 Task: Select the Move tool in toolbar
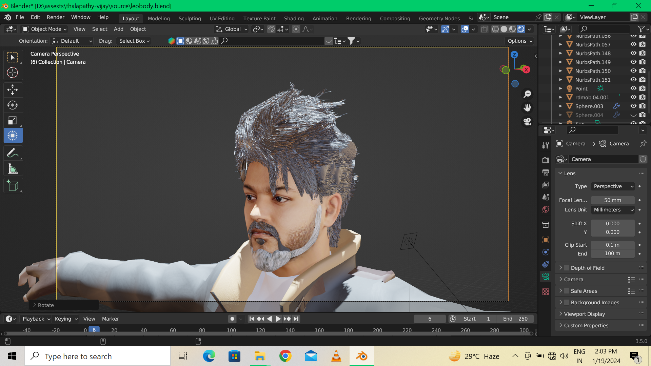13,90
